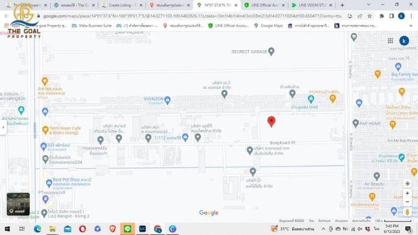Bookmark this page with star icon
Image resolution: width=418 pixels, height=235 pixels.
coord(369,16)
